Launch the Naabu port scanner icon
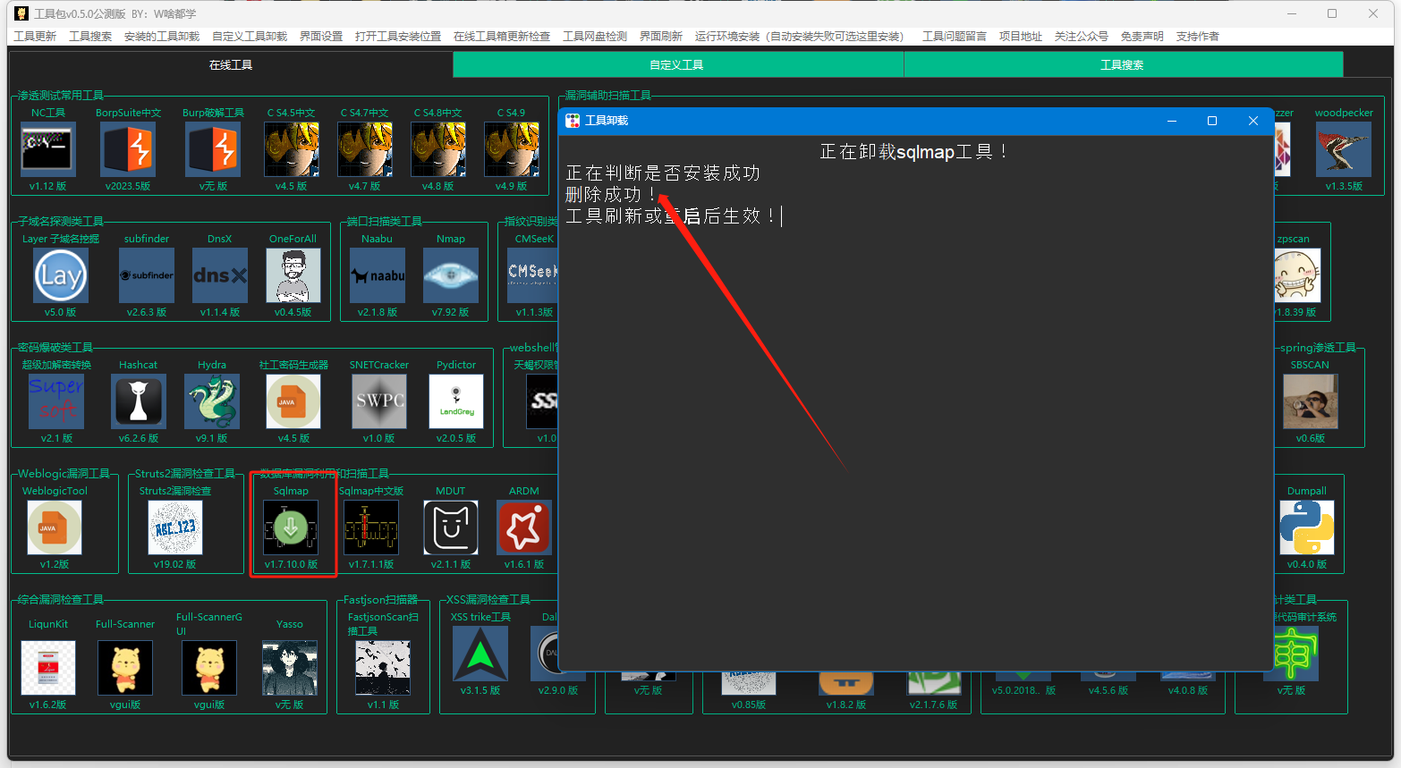Viewport: 1401px width, 768px height. [378, 275]
